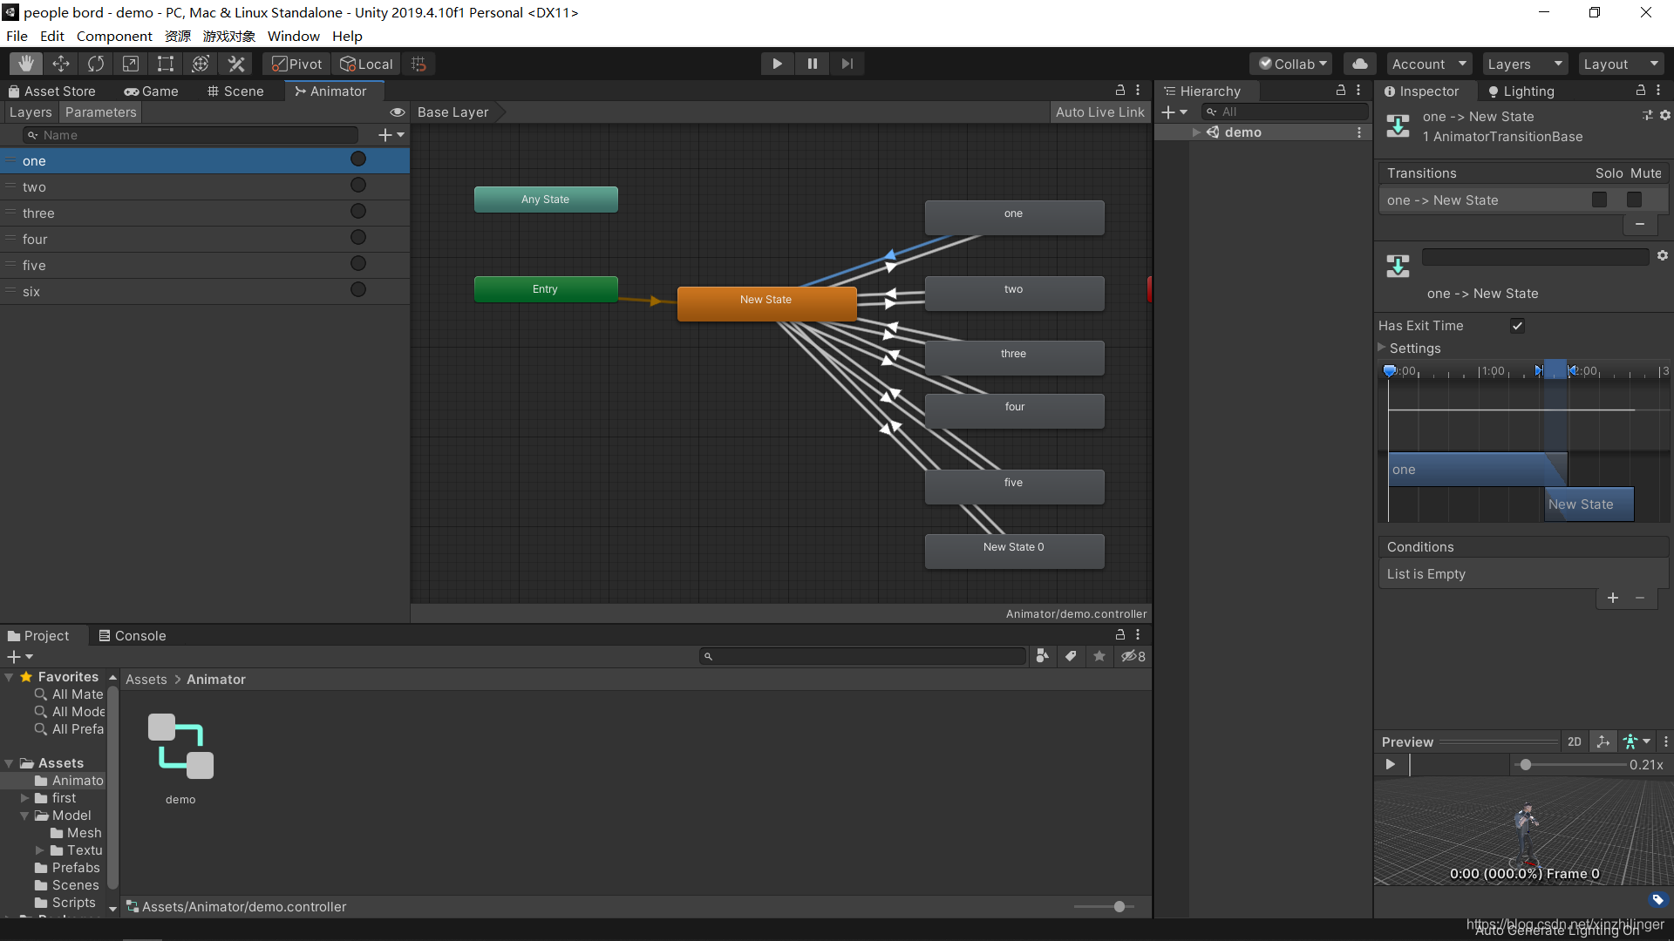This screenshot has height=941, width=1674.
Task: Open demo scene options menu
Action: pyautogui.click(x=1358, y=132)
